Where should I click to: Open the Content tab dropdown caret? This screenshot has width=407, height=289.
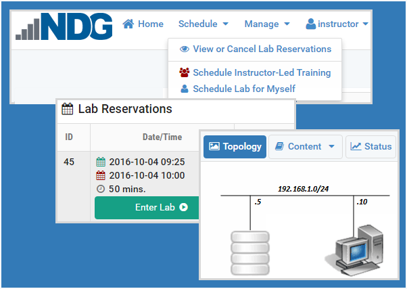[x=331, y=146]
